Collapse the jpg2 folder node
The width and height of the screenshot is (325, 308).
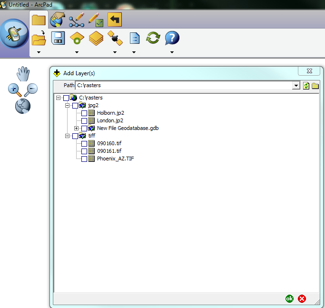pos(67,105)
